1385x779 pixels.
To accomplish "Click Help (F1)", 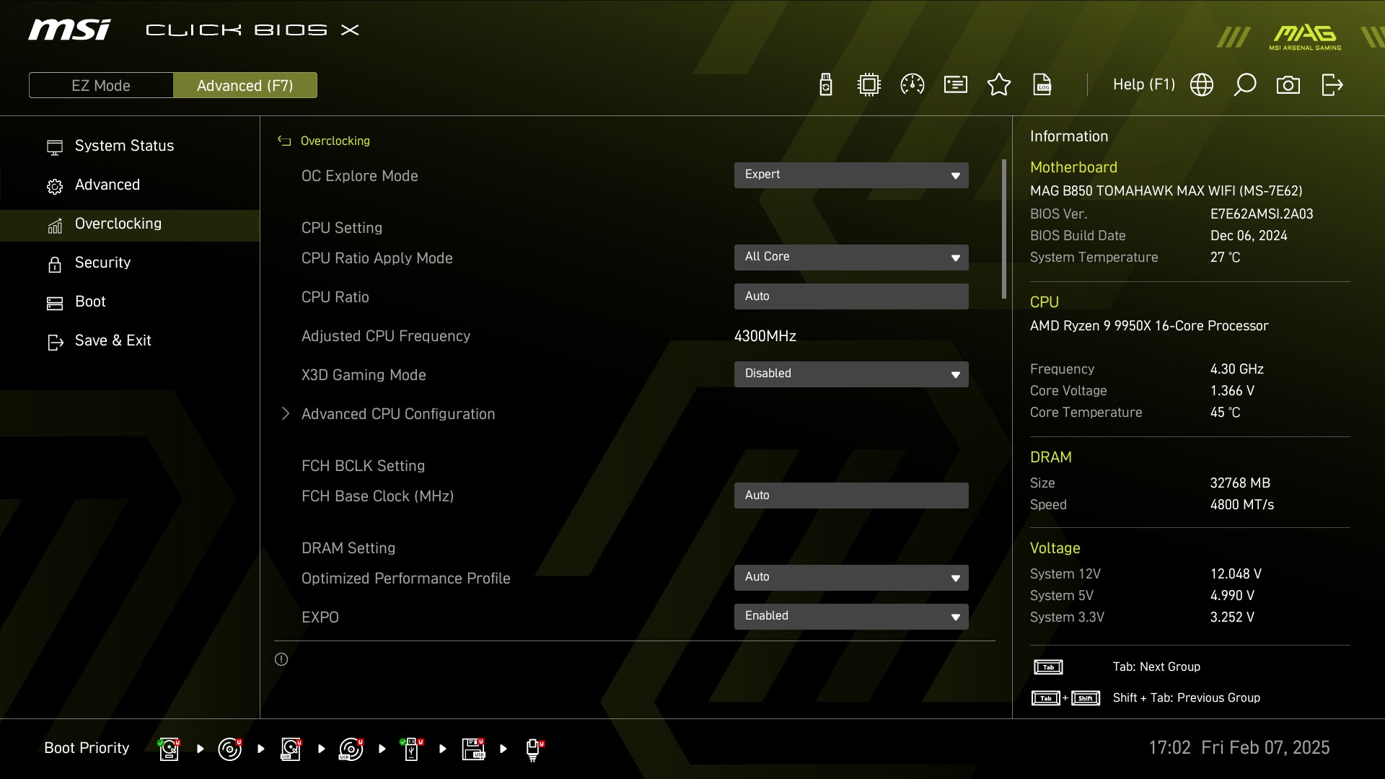I will tap(1143, 85).
